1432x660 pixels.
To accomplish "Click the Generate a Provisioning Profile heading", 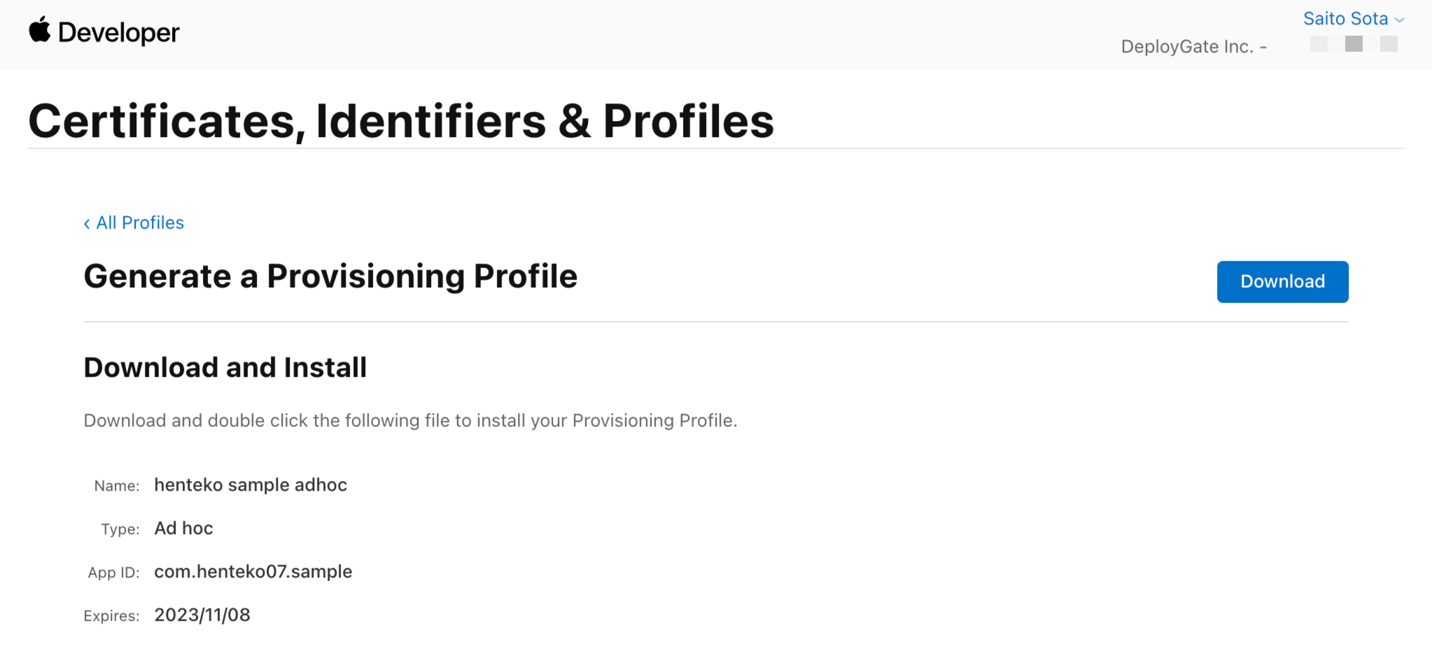I will tap(330, 275).
